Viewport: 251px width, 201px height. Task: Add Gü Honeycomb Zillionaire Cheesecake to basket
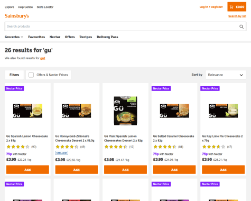pyautogui.click(x=77, y=170)
